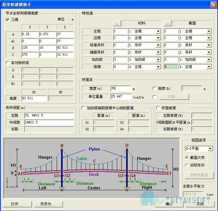Open the 主缆 material dropdown

click(x=158, y=31)
